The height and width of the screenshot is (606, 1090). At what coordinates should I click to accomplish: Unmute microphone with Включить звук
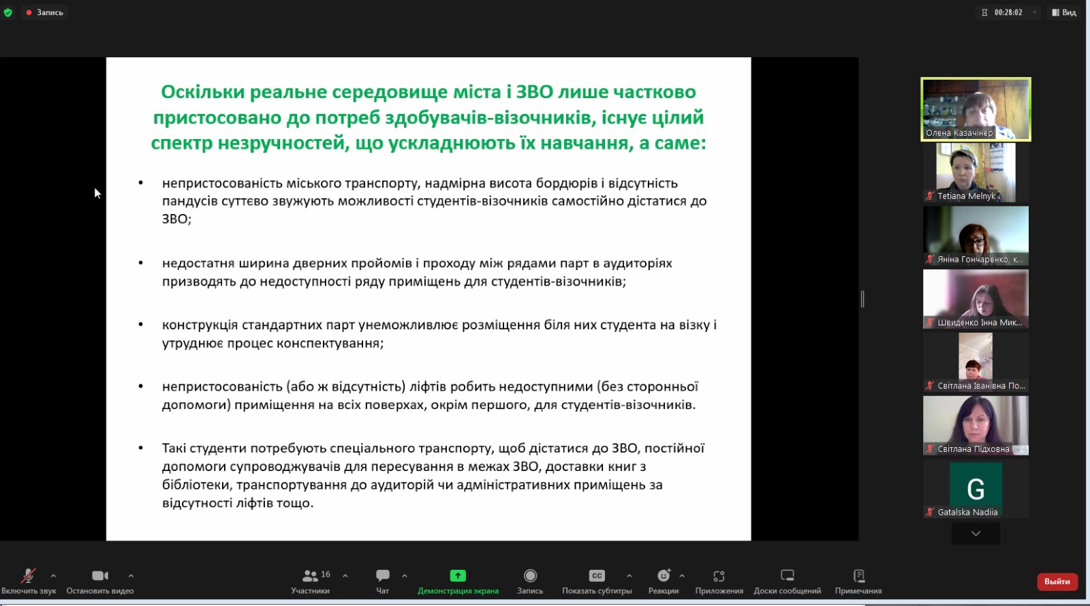28,576
